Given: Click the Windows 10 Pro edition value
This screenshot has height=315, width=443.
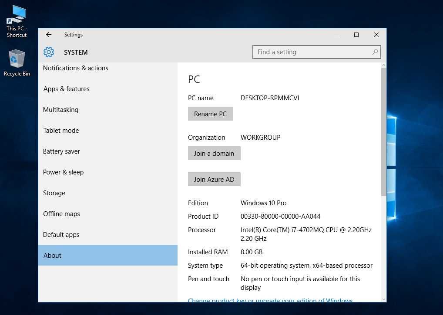Looking at the screenshot, I should (x=263, y=203).
